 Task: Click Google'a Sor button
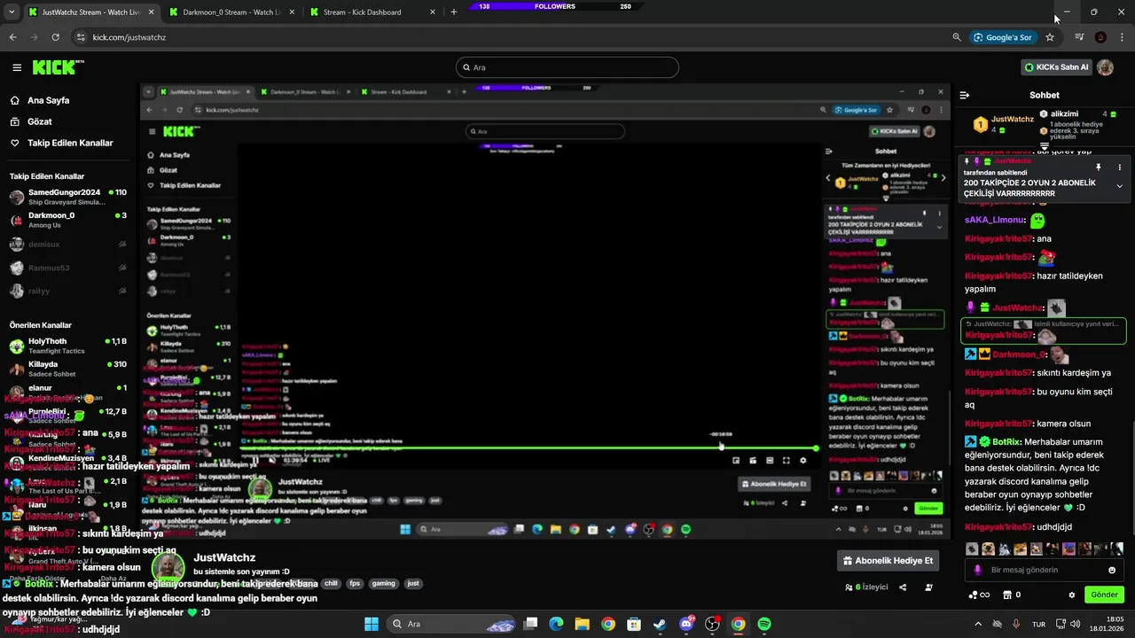(1003, 37)
